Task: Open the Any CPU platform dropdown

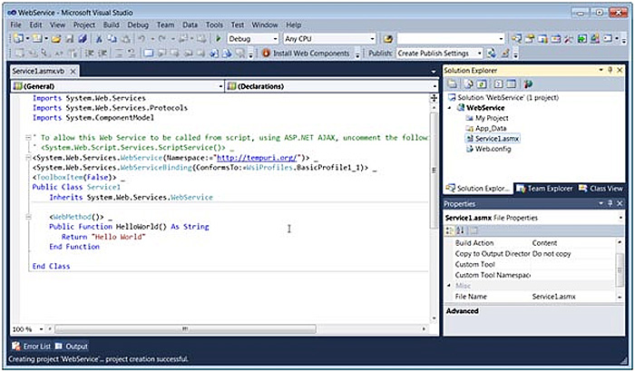Action: [372, 39]
